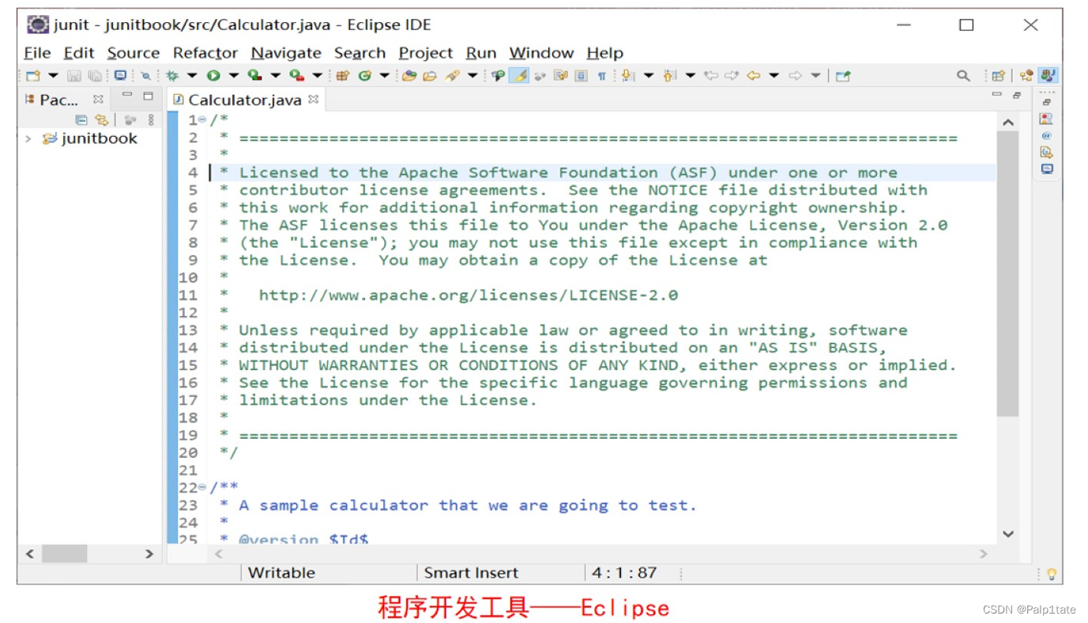Toggle Show Whitespace Characters pilcrow icon
Image resolution: width=1088 pixels, height=623 pixels.
(601, 76)
